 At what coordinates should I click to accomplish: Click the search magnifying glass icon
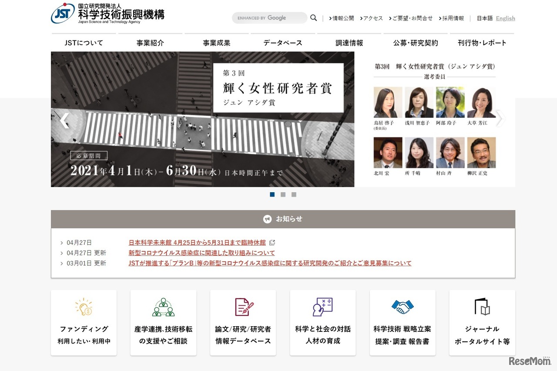(313, 17)
